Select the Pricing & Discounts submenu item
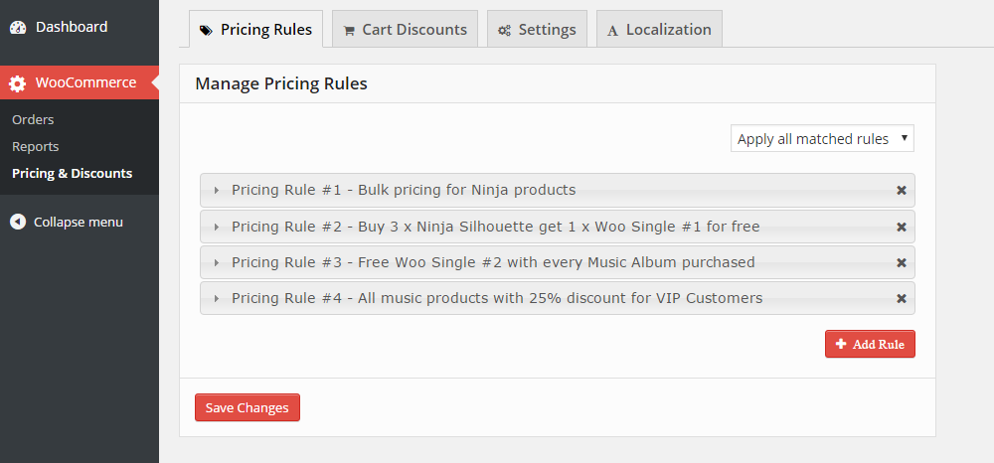Screen dimensions: 994x463 pos(73,173)
